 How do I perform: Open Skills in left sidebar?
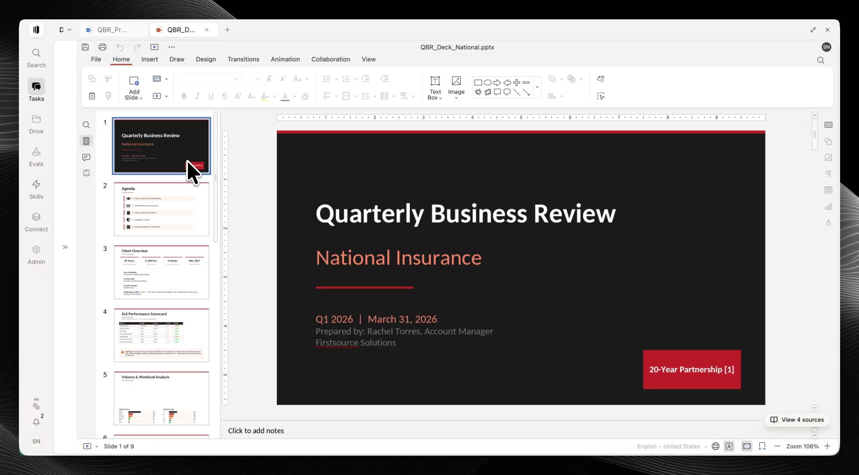[x=36, y=190]
